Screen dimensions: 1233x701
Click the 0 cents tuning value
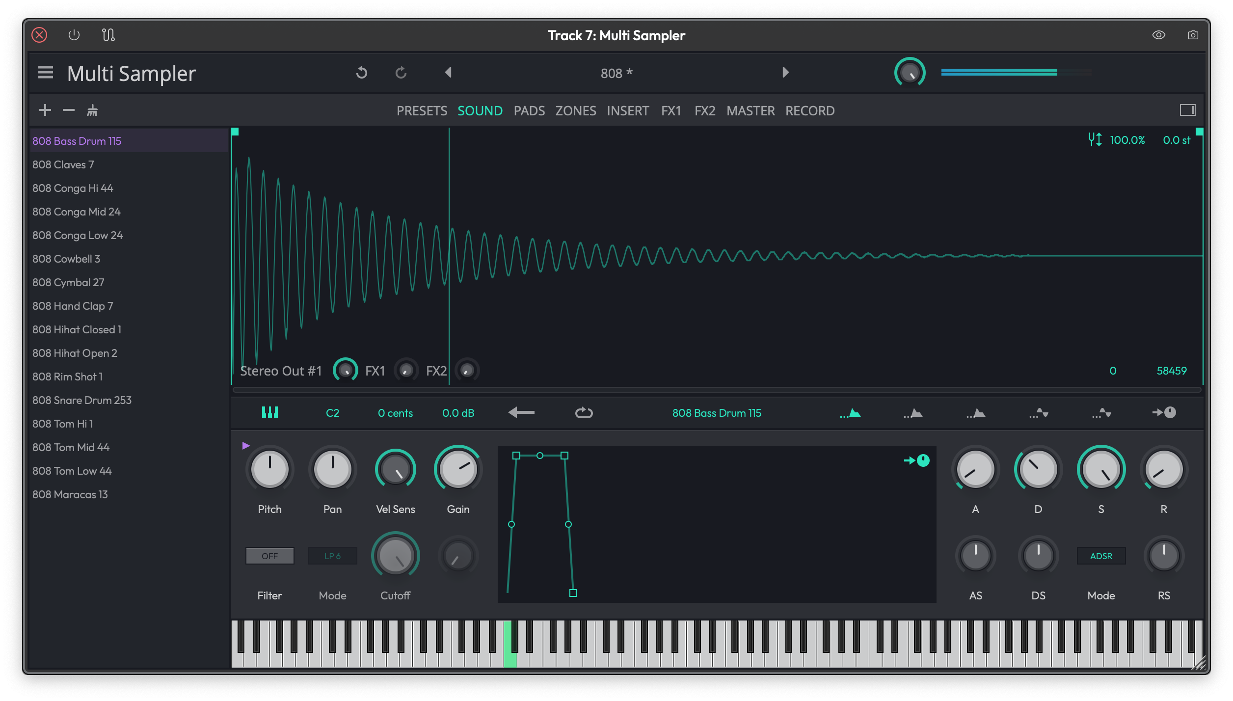pyautogui.click(x=395, y=413)
